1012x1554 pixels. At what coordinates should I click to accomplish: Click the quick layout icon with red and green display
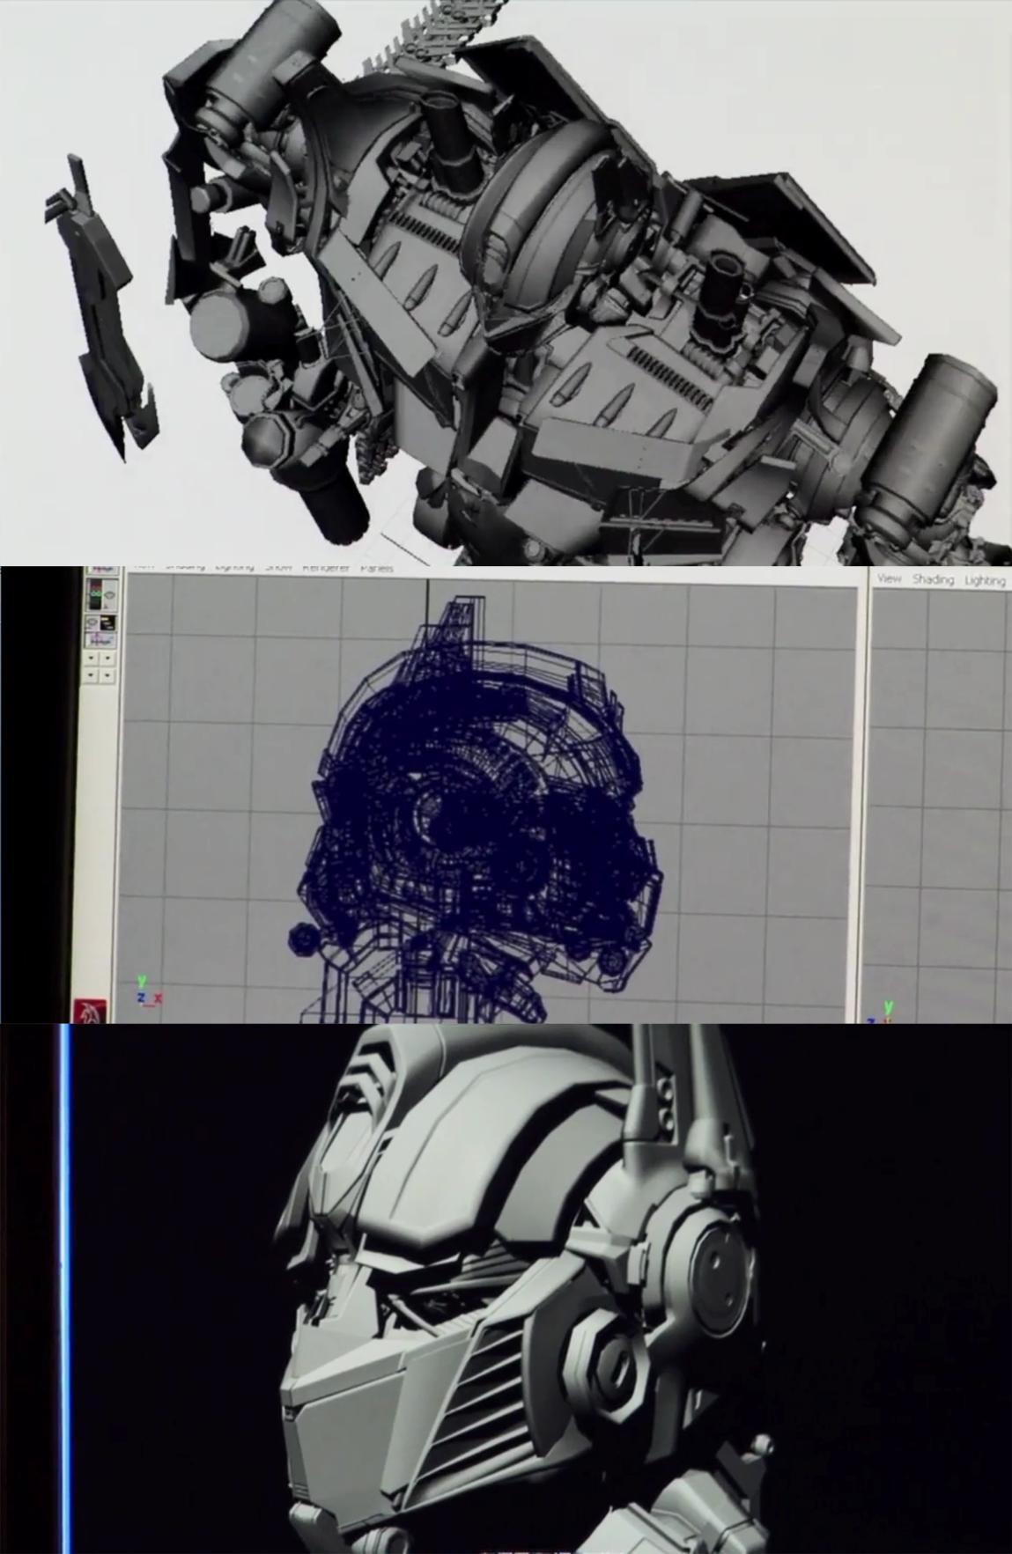pyautogui.click(x=101, y=594)
